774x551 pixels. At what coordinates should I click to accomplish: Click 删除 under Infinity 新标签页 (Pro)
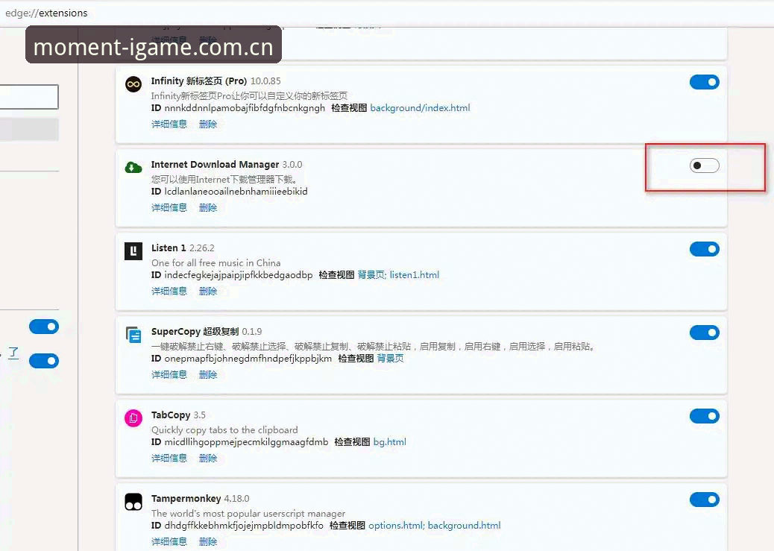(208, 124)
